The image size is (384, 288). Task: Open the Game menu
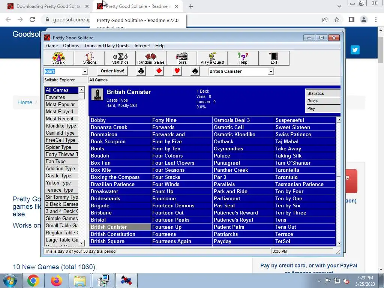coord(52,46)
